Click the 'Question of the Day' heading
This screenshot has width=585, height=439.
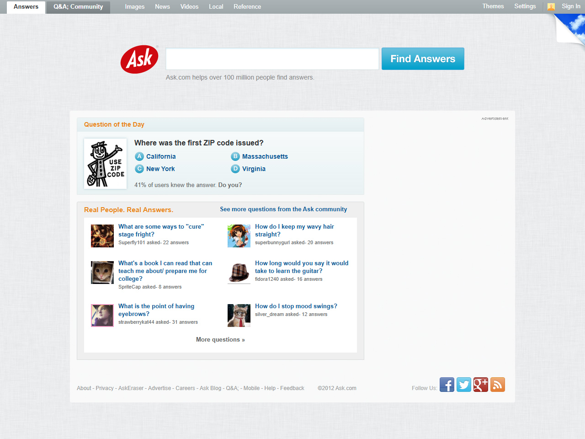pos(114,124)
